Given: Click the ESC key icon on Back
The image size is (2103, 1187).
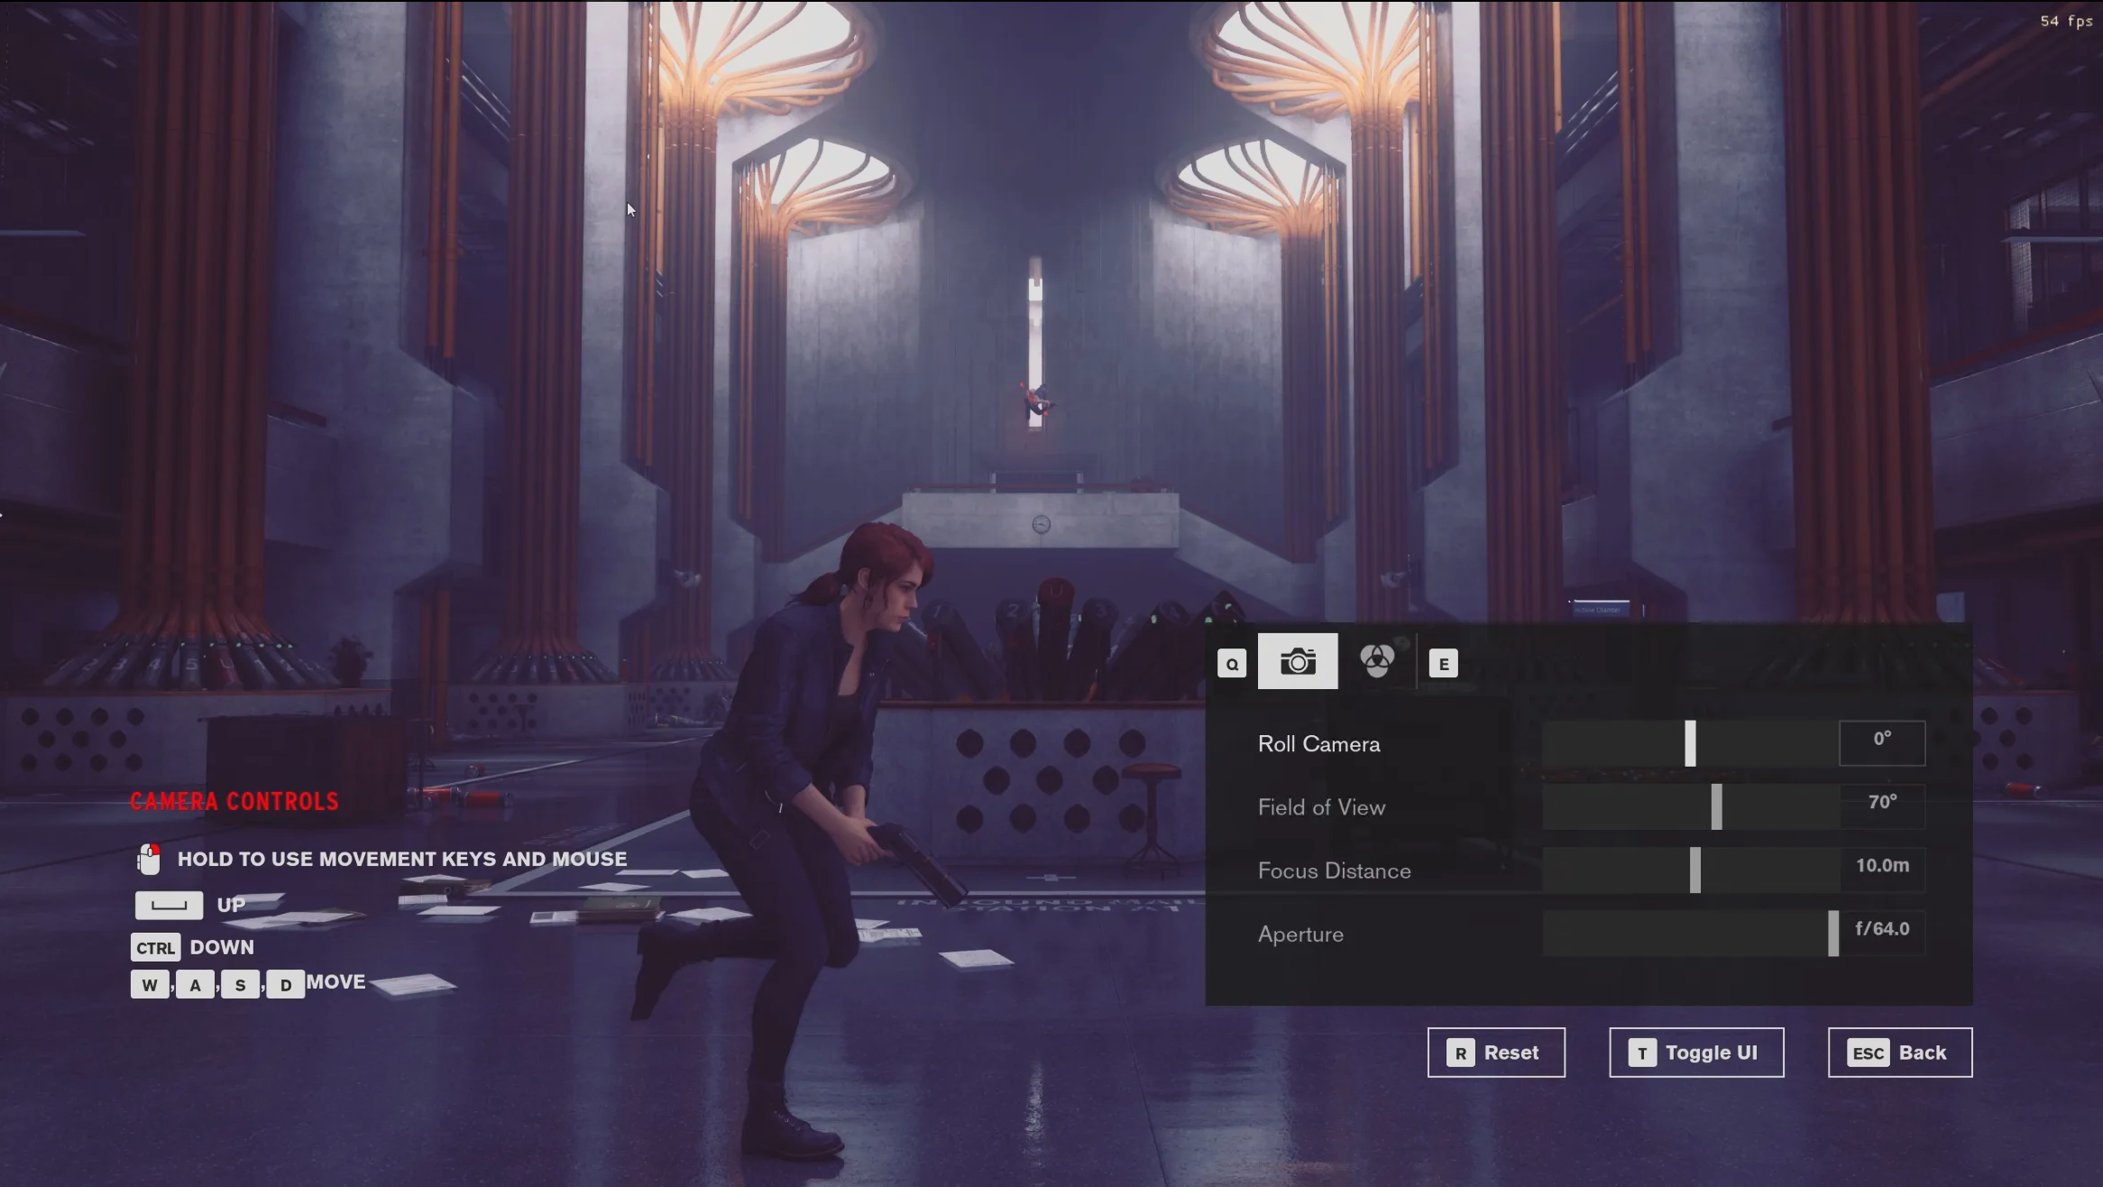Looking at the screenshot, I should coord(1869,1053).
